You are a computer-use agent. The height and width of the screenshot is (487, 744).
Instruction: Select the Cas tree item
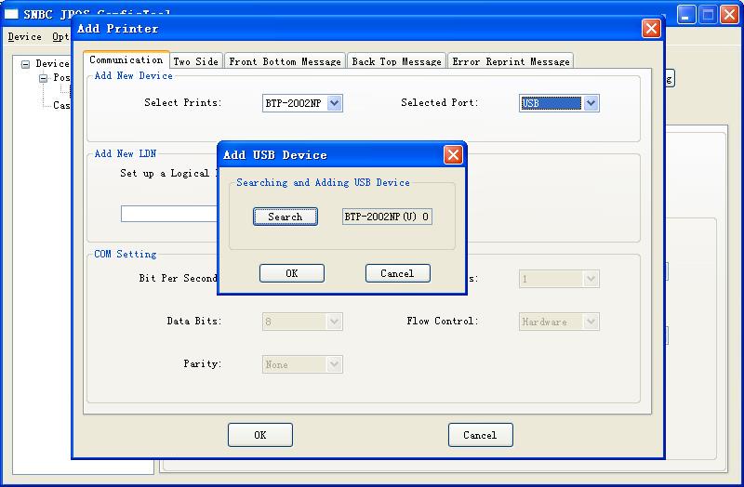click(x=61, y=105)
